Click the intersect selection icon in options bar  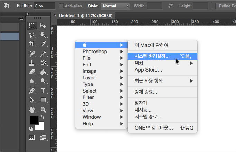click(6, 6)
